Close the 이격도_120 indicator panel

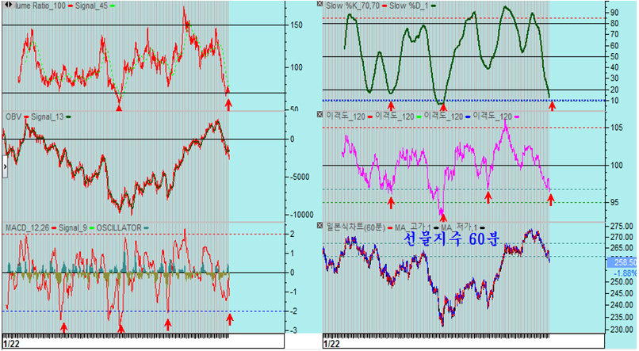coord(319,116)
